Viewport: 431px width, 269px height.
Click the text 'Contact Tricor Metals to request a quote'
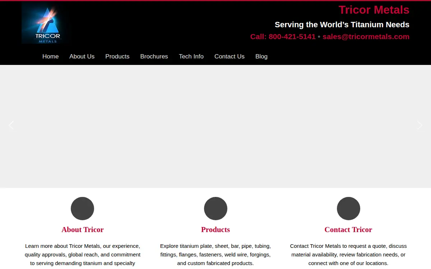pos(348,255)
